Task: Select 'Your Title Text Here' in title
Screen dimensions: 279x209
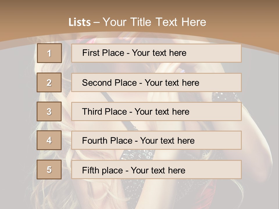Action: coord(154,22)
